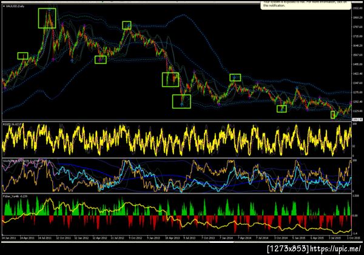
Task: Click the 1202.40 price scale label
Action: coord(358,102)
